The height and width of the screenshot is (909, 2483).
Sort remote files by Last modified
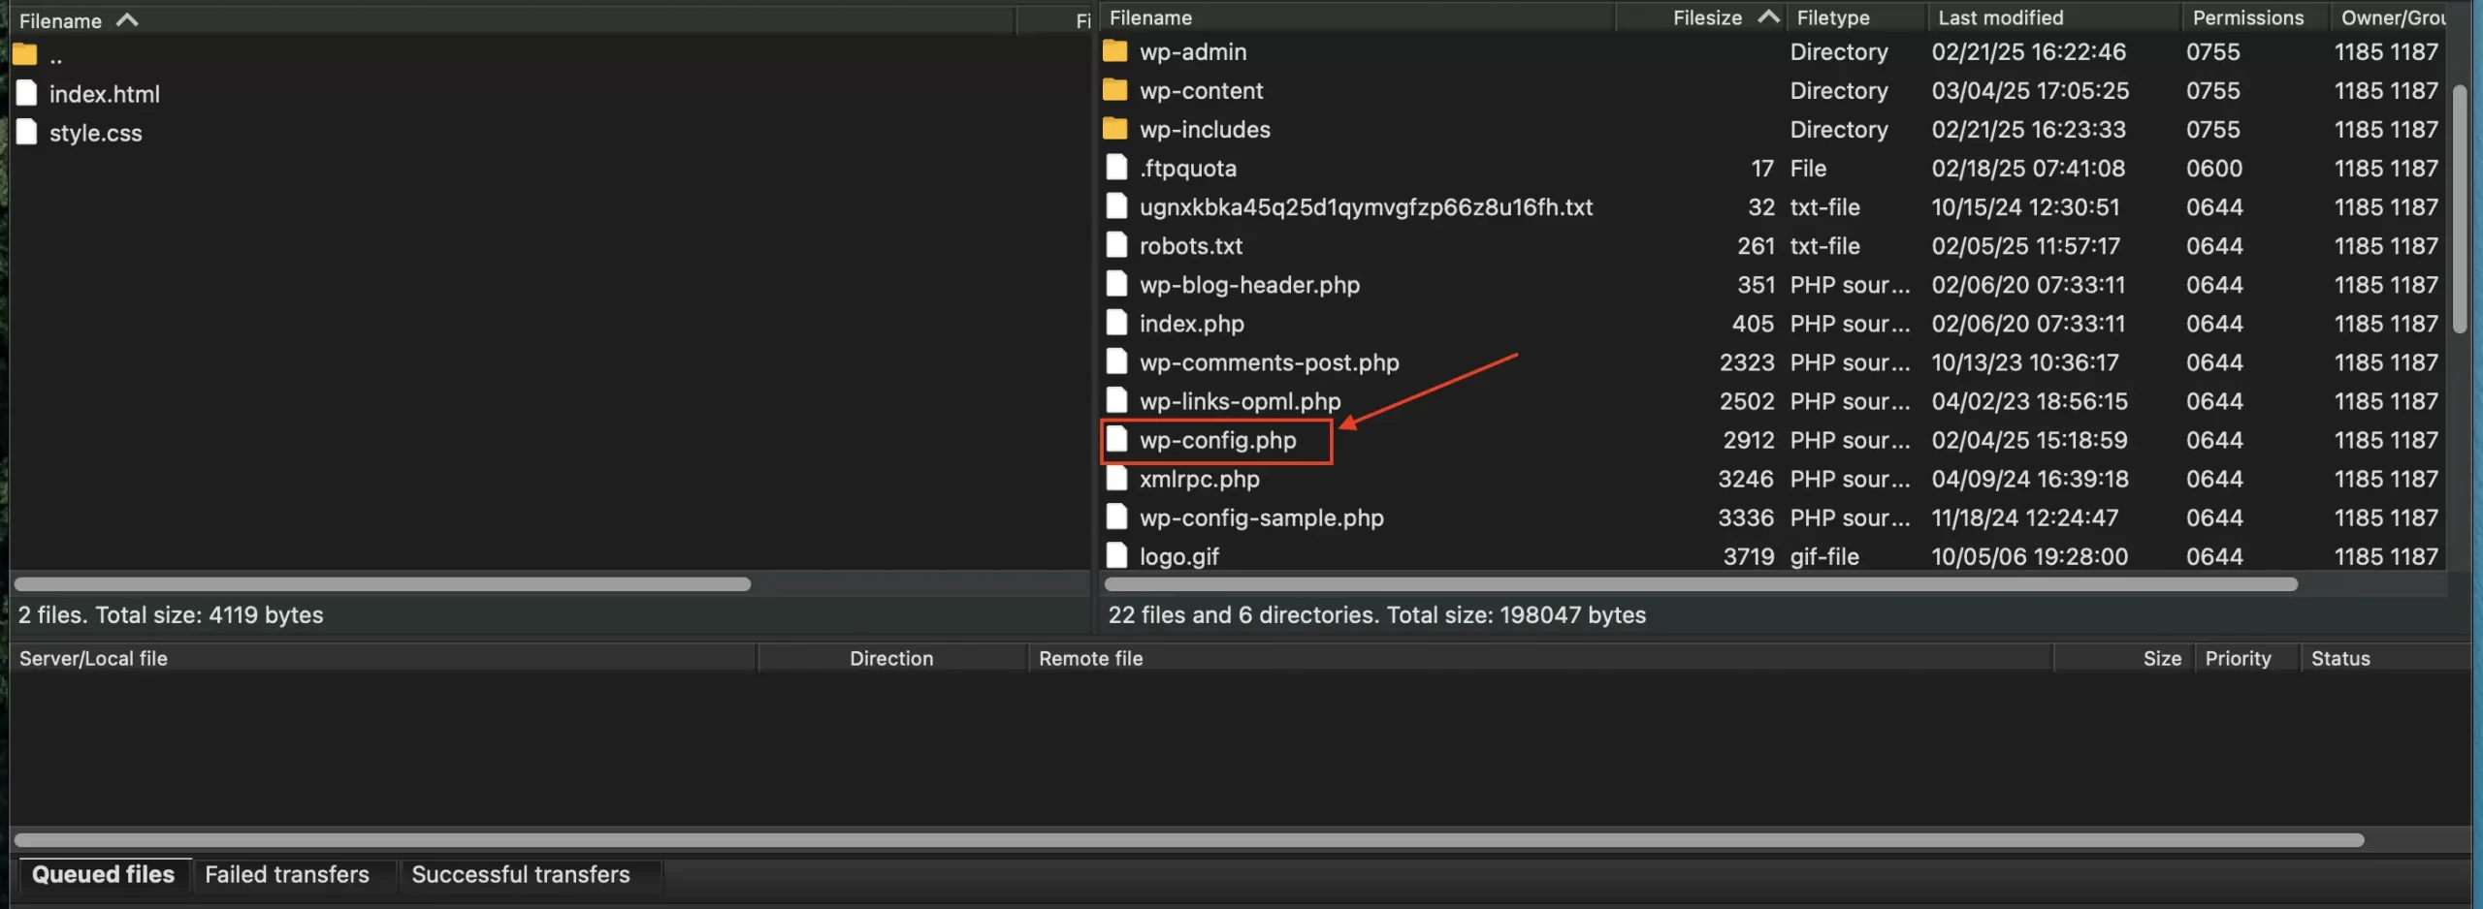2000,16
